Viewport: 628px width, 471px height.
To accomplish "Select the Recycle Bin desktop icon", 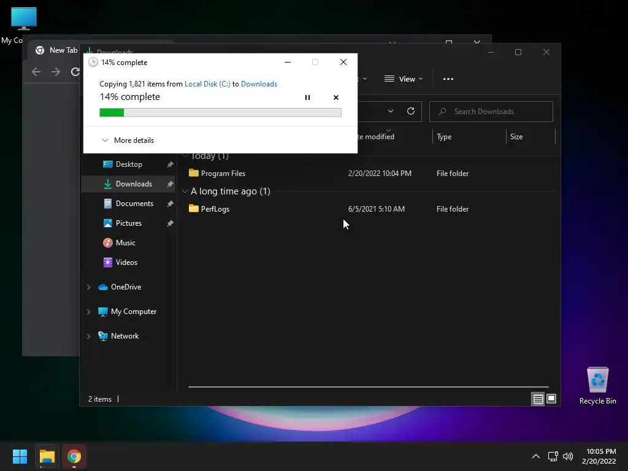I will point(597,386).
